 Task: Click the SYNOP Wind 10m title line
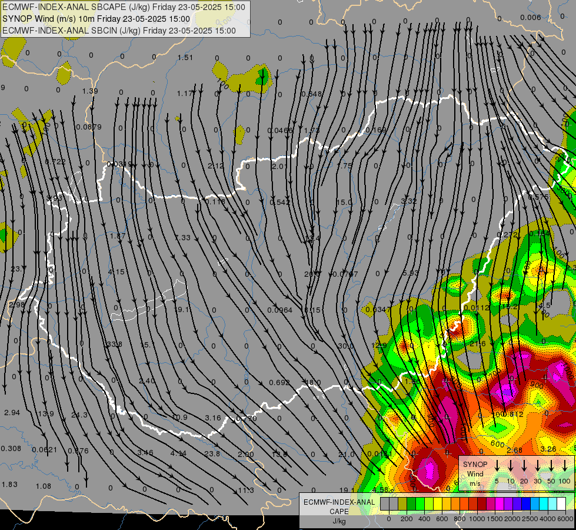tap(96, 19)
